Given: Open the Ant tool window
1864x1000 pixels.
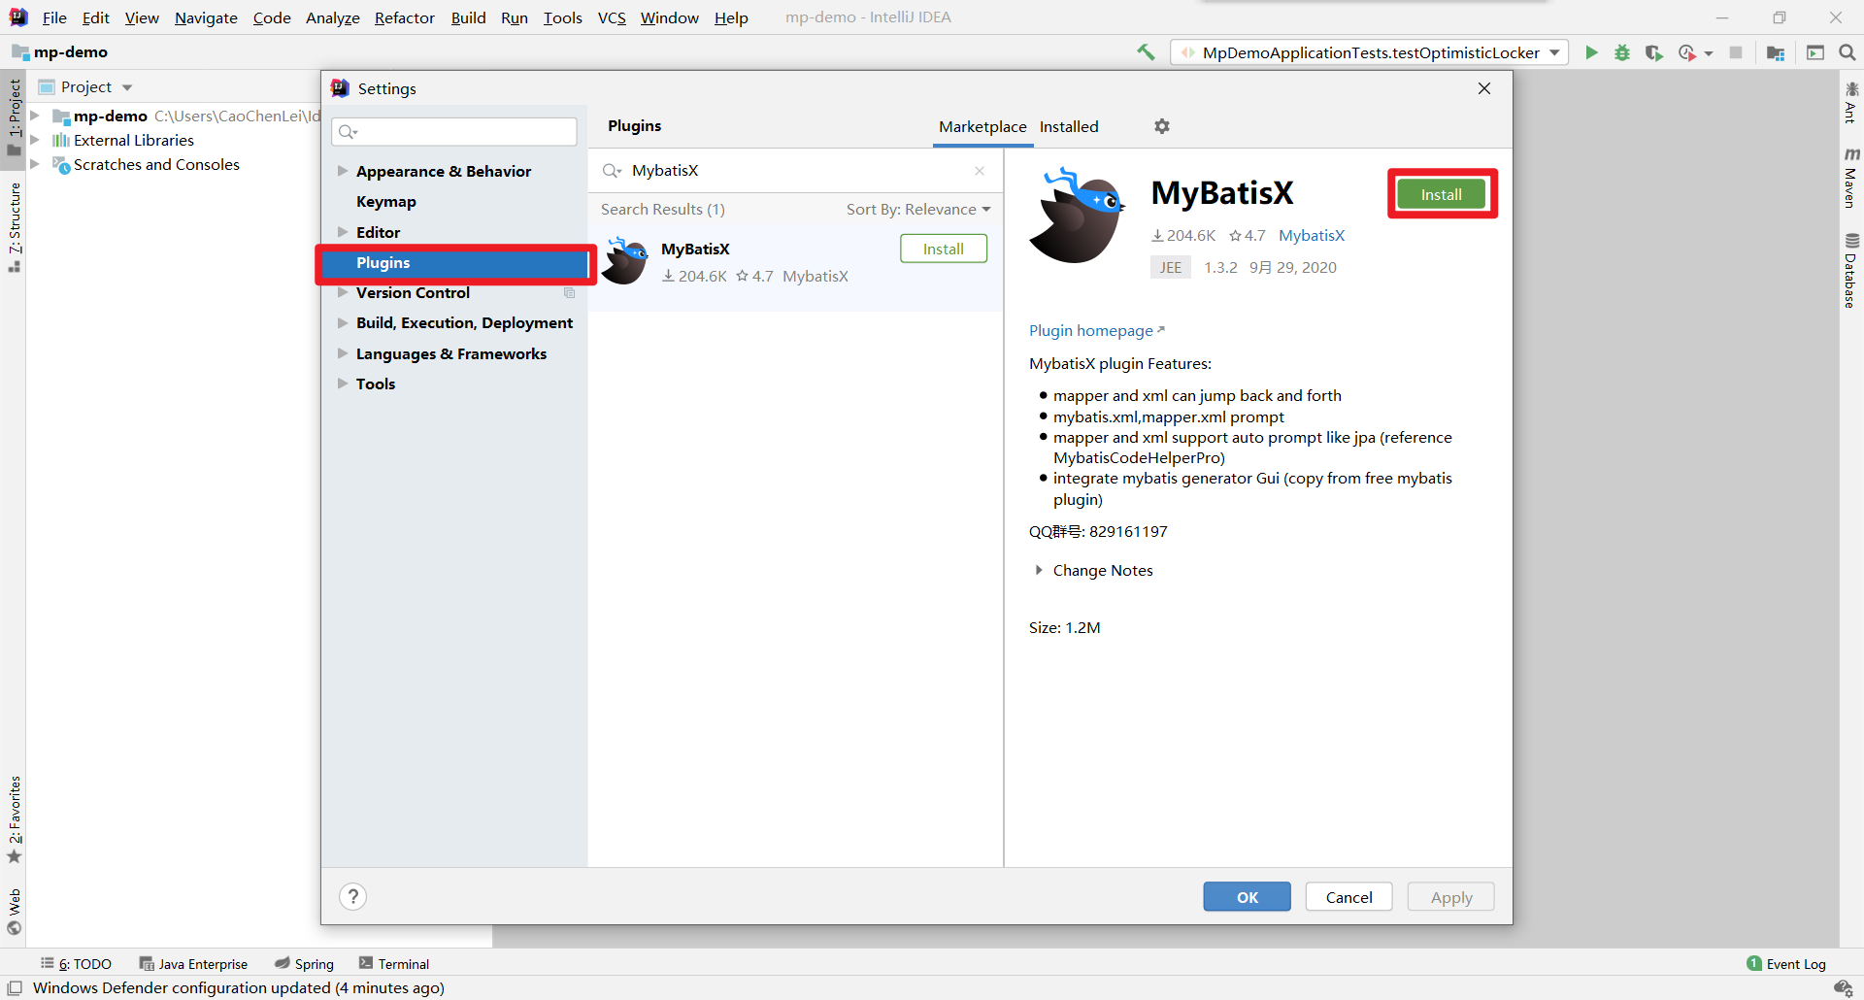Looking at the screenshot, I should (1851, 103).
